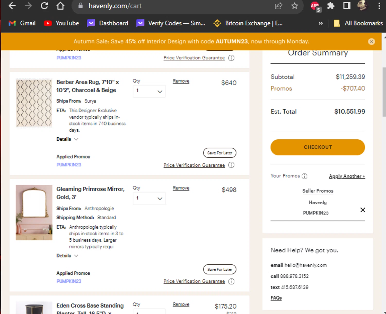386x314 pixels.
Task: Go back with the browser back arrow
Action: [12, 6]
